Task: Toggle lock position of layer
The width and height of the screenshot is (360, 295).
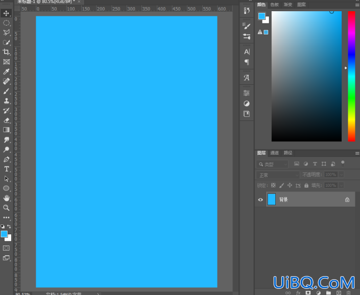Action: pos(290,185)
